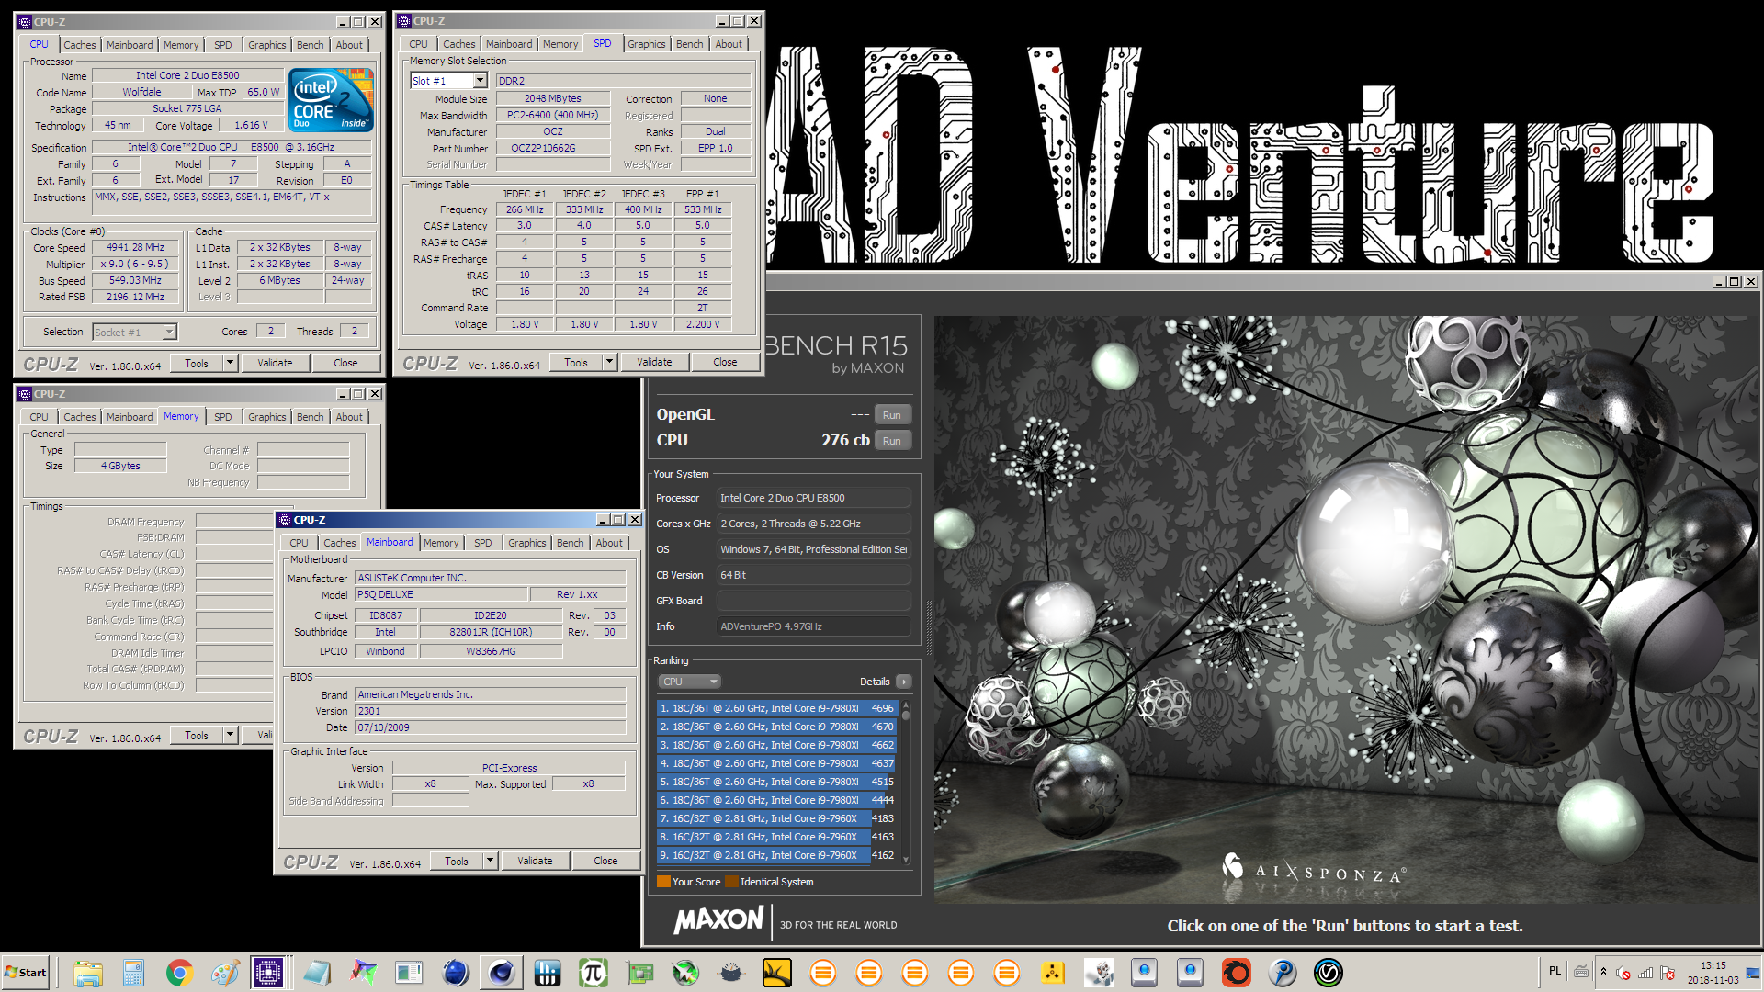Click the muted volume tray icon

(1623, 973)
